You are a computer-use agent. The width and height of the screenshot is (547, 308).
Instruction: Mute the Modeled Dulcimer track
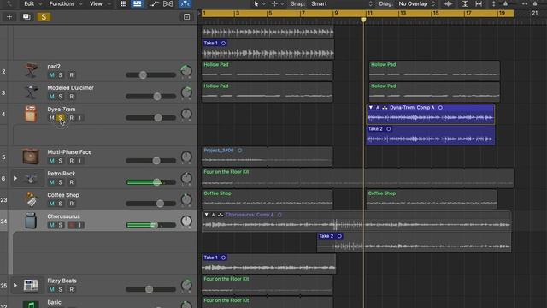pos(51,97)
